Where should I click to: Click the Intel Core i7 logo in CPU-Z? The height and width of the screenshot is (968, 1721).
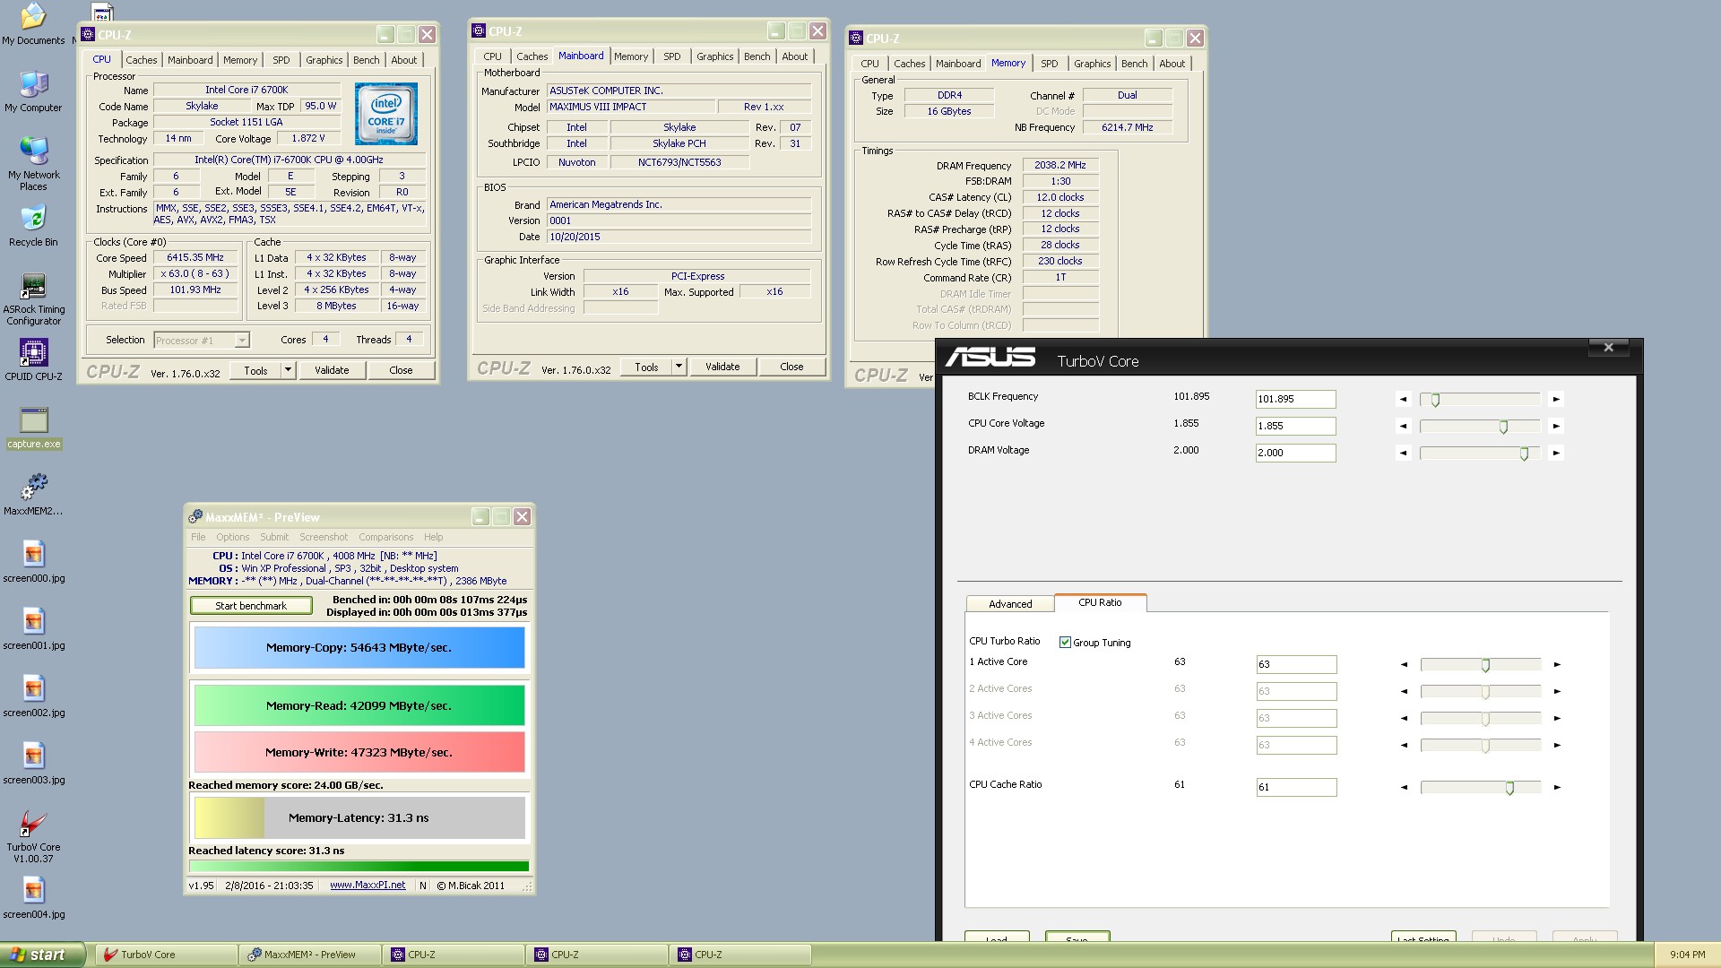click(386, 114)
